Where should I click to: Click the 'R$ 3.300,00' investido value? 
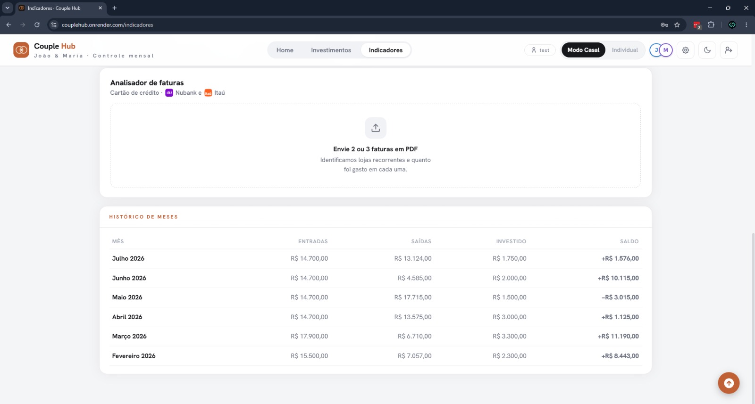pos(510,337)
